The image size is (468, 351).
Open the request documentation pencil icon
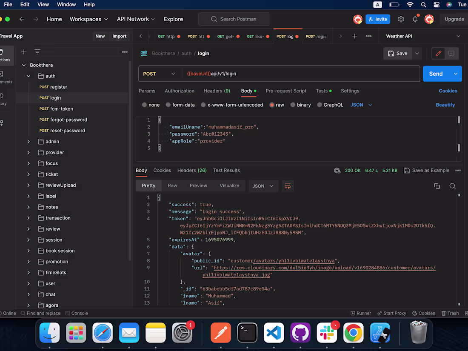438,53
